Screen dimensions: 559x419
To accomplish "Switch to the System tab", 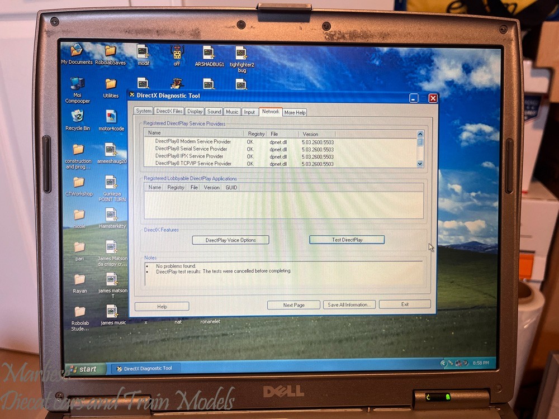I will point(144,111).
